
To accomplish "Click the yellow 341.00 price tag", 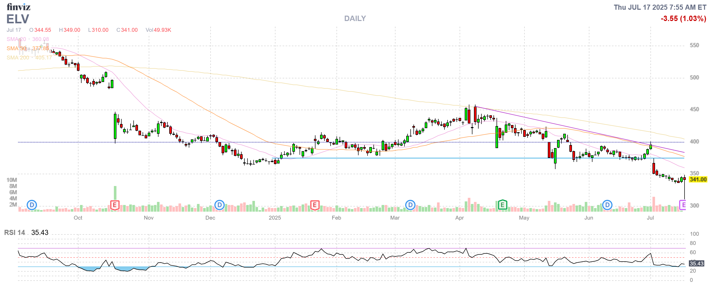I will pyautogui.click(x=698, y=179).
